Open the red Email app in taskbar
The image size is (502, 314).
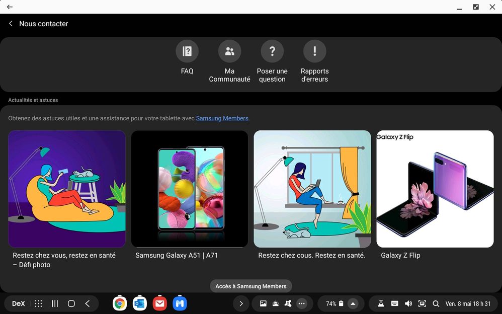coord(160,303)
